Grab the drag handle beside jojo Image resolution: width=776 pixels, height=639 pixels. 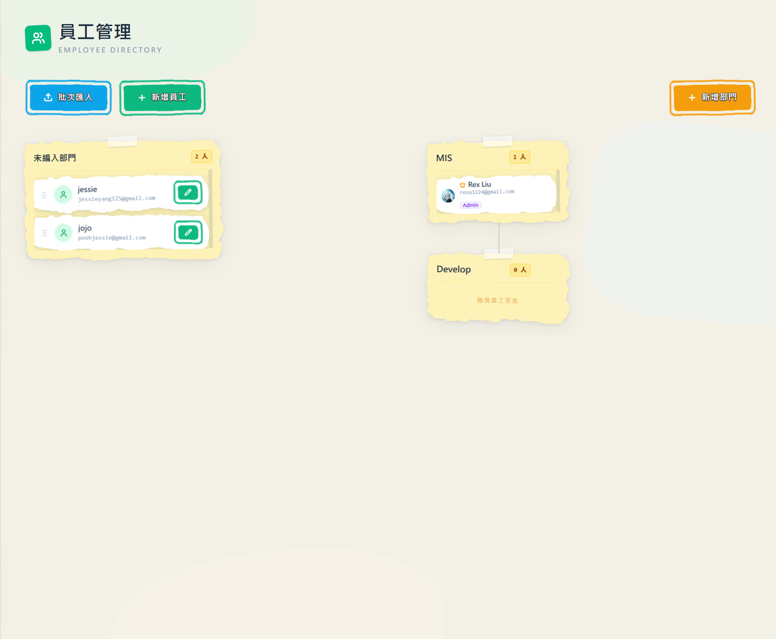point(44,233)
